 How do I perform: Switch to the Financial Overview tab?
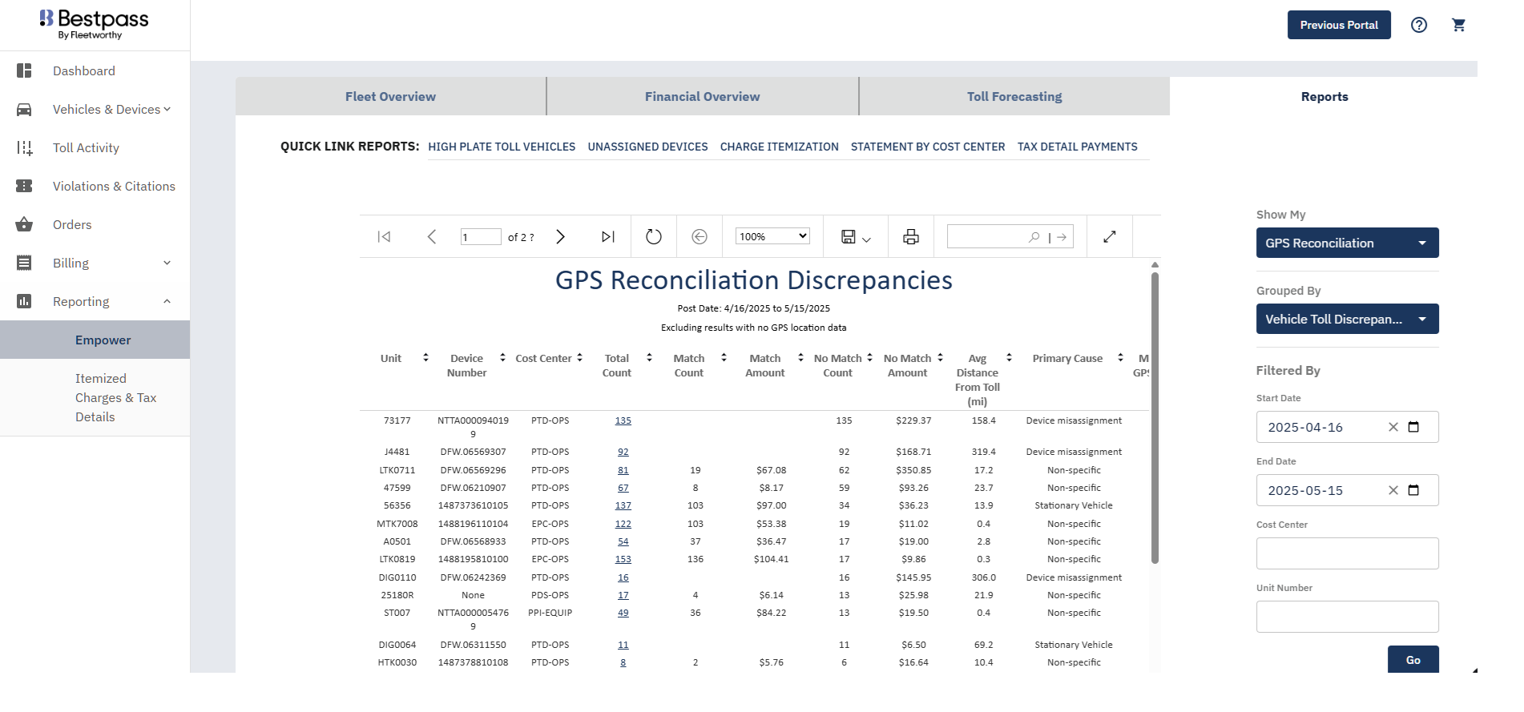tap(702, 96)
